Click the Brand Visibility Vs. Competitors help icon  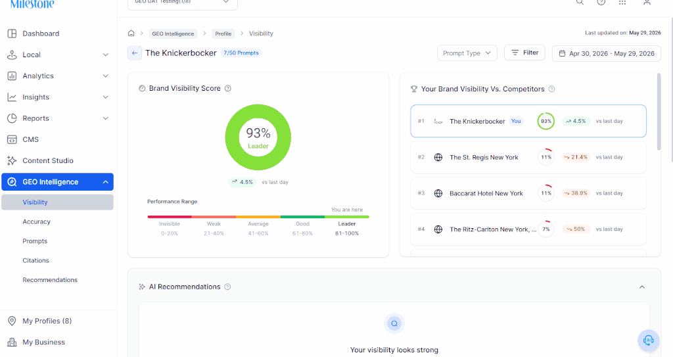pyautogui.click(x=552, y=89)
